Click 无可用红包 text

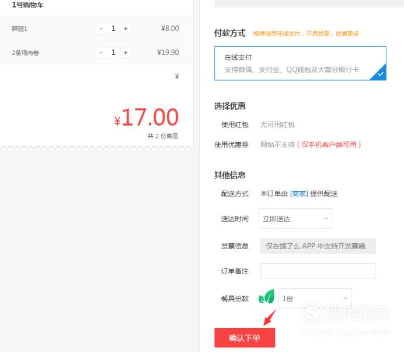pos(277,125)
